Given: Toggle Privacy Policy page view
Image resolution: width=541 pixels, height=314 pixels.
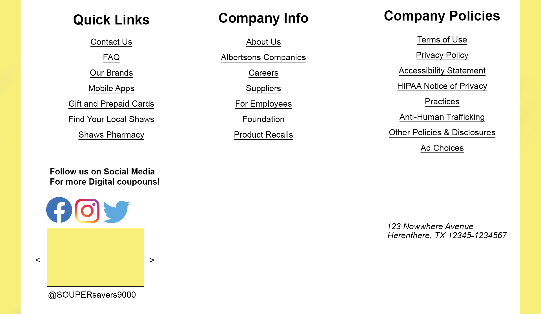Looking at the screenshot, I should [x=442, y=55].
